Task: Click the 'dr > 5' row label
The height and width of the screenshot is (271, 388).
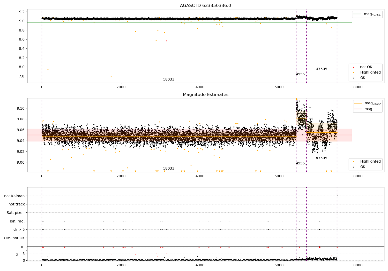Action: (x=19, y=230)
